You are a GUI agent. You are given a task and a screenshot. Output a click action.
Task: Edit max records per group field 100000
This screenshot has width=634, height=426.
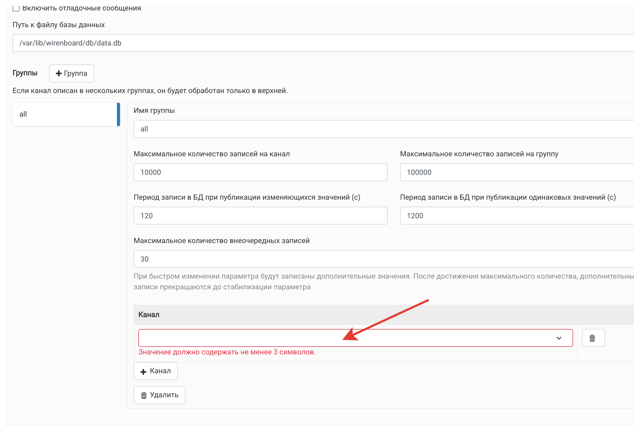coord(517,172)
